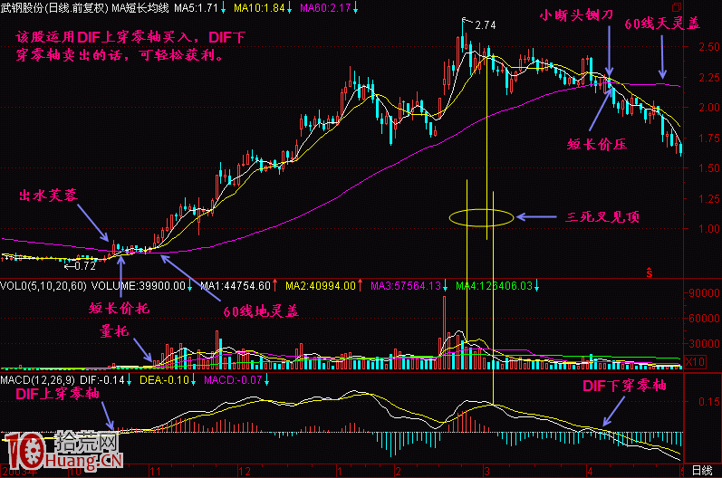The width and height of the screenshot is (722, 478).
Task: Click the overlapping-squares restore icon at chart top
Action: (676, 6)
